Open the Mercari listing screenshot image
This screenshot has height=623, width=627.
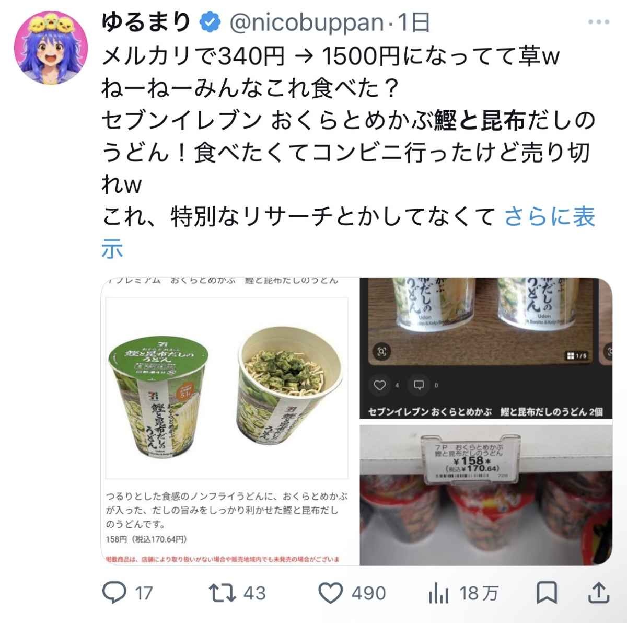(x=485, y=348)
